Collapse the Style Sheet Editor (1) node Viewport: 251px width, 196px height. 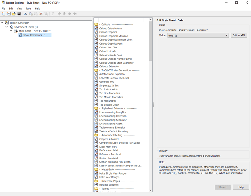[x=6, y=27]
